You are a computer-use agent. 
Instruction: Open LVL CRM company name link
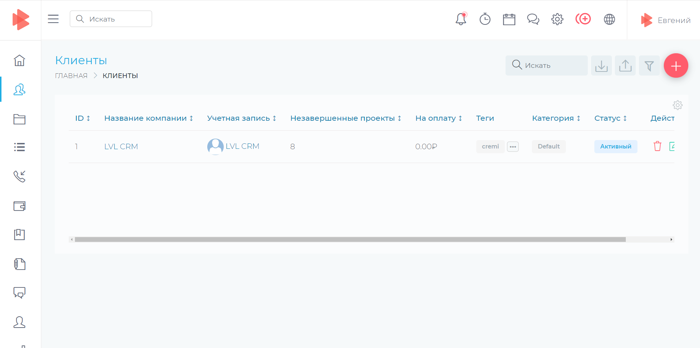pos(121,147)
